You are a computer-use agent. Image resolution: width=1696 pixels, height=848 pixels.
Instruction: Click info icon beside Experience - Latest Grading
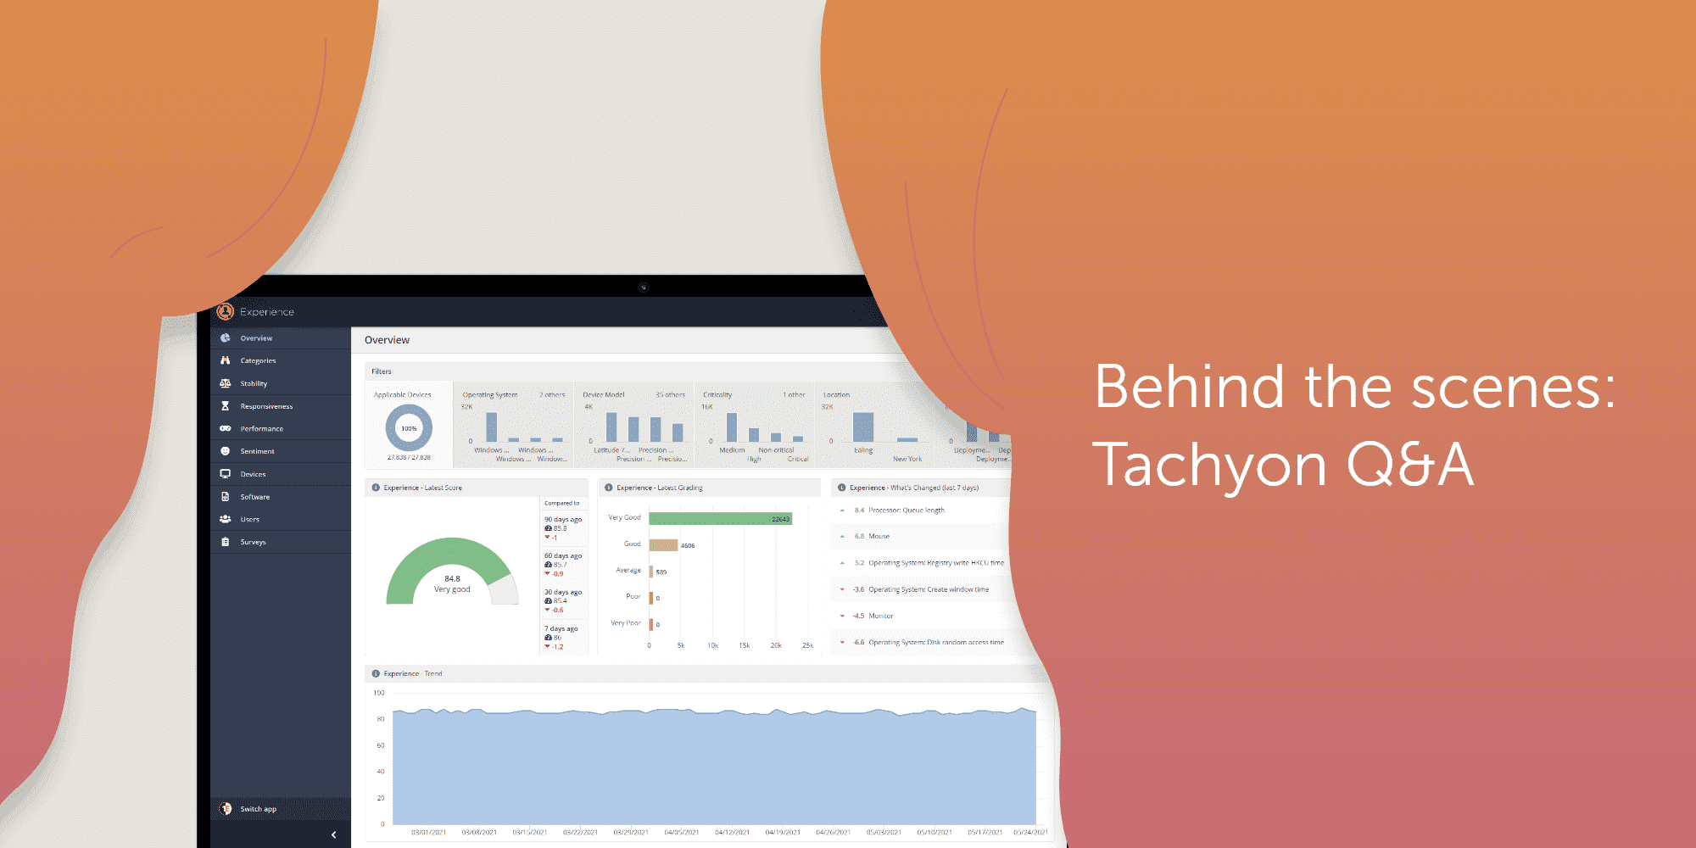click(609, 488)
